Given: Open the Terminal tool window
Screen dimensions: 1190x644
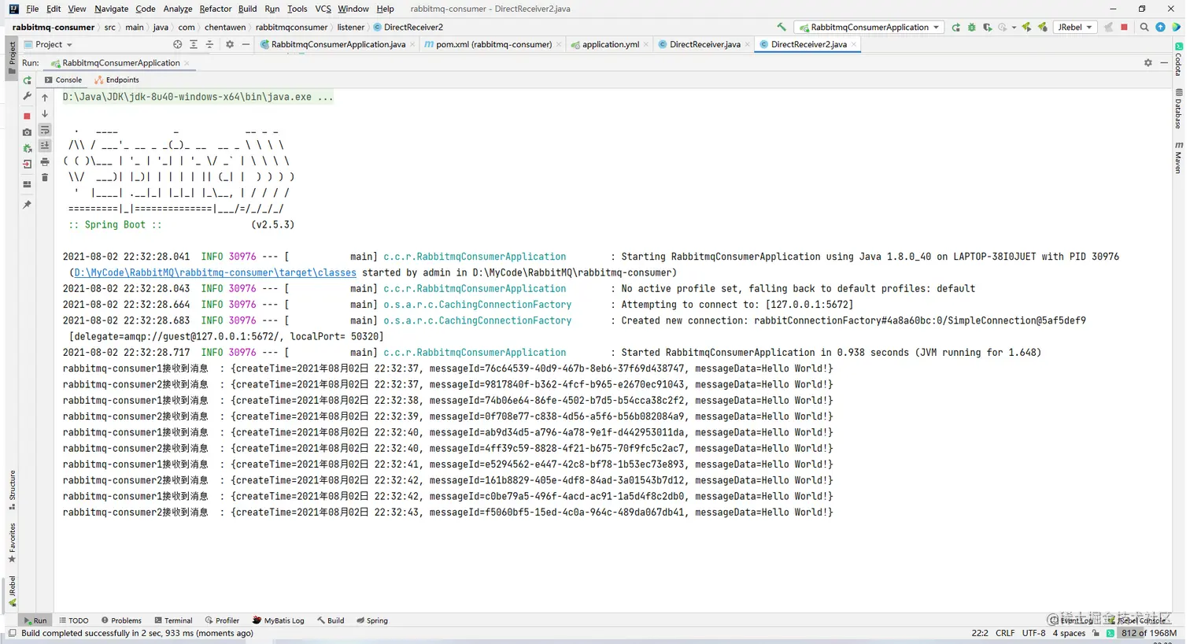Looking at the screenshot, I should (173, 620).
